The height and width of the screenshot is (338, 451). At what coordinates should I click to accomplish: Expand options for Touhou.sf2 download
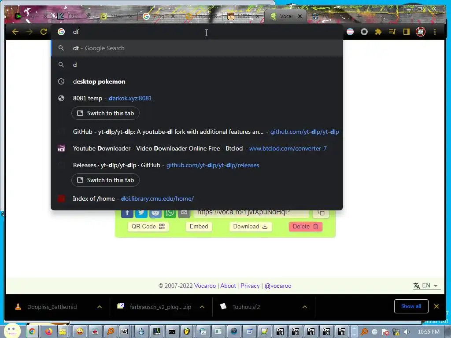305,307
